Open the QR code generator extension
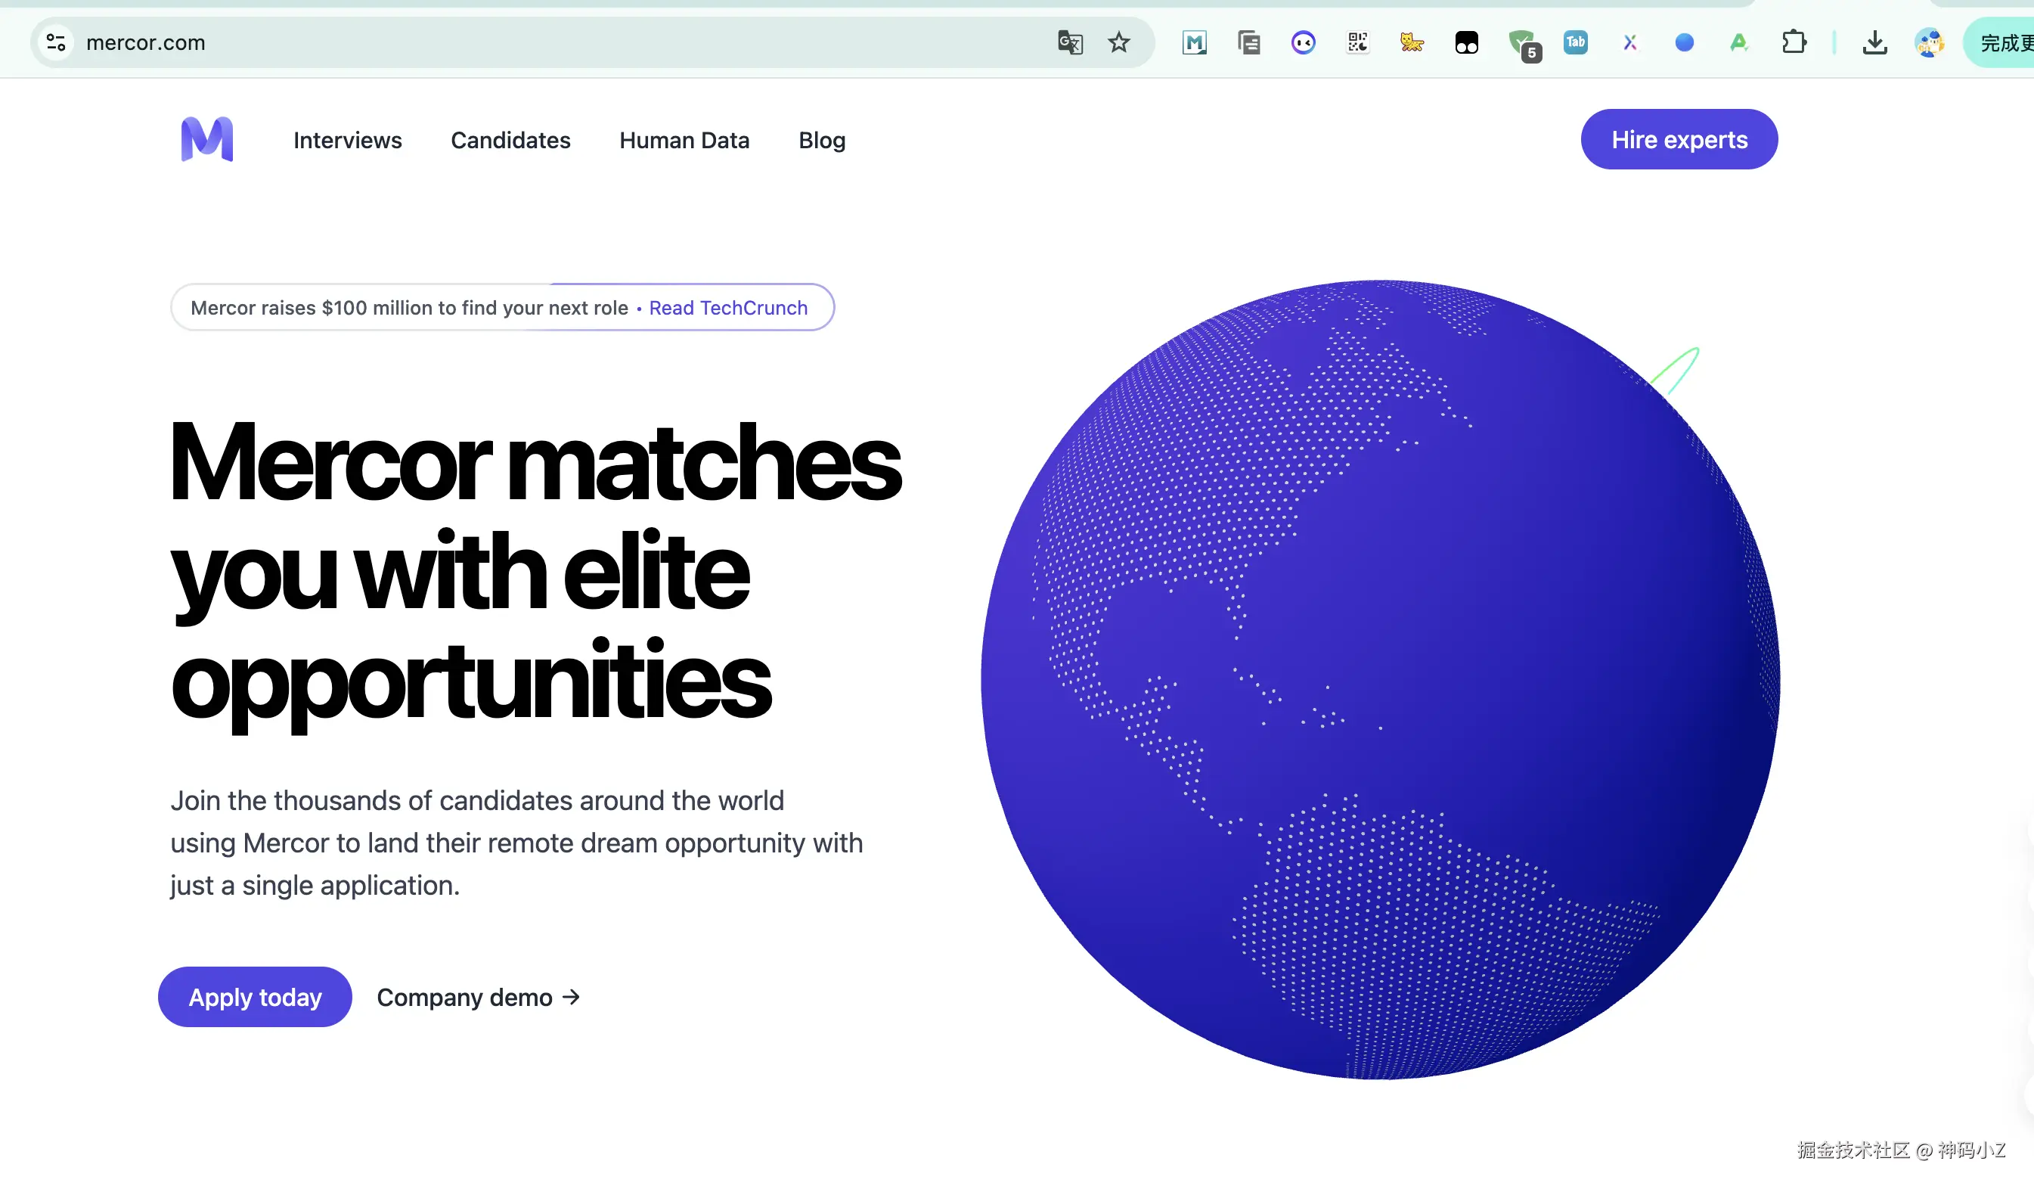 1357,42
